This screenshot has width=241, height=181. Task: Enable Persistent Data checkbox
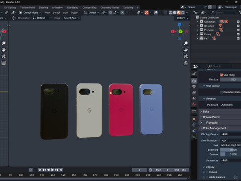point(221,92)
